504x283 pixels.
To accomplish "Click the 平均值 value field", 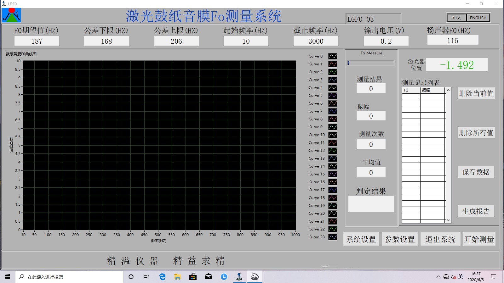I will coord(371,172).
